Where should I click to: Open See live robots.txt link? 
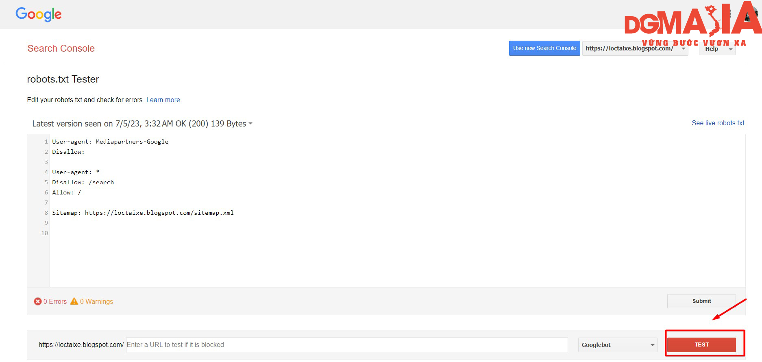(718, 123)
